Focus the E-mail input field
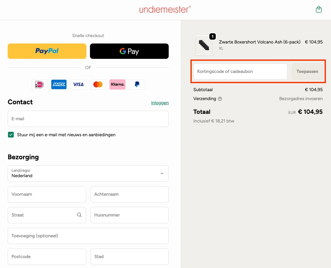331x268 pixels. click(88, 119)
